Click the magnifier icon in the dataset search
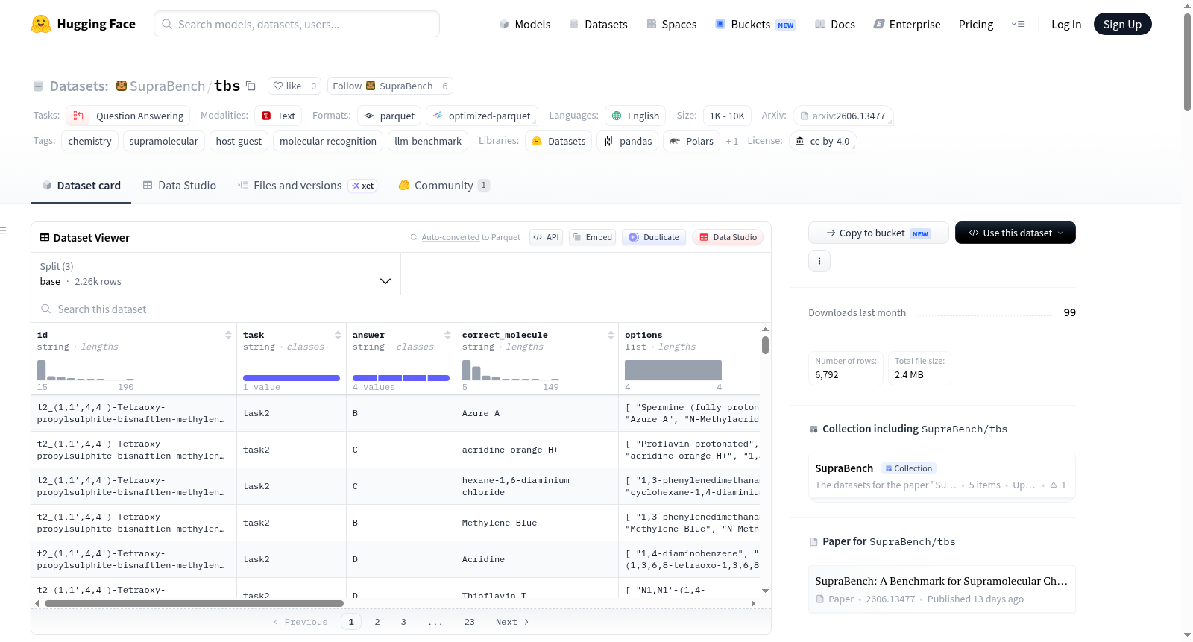 pos(46,309)
